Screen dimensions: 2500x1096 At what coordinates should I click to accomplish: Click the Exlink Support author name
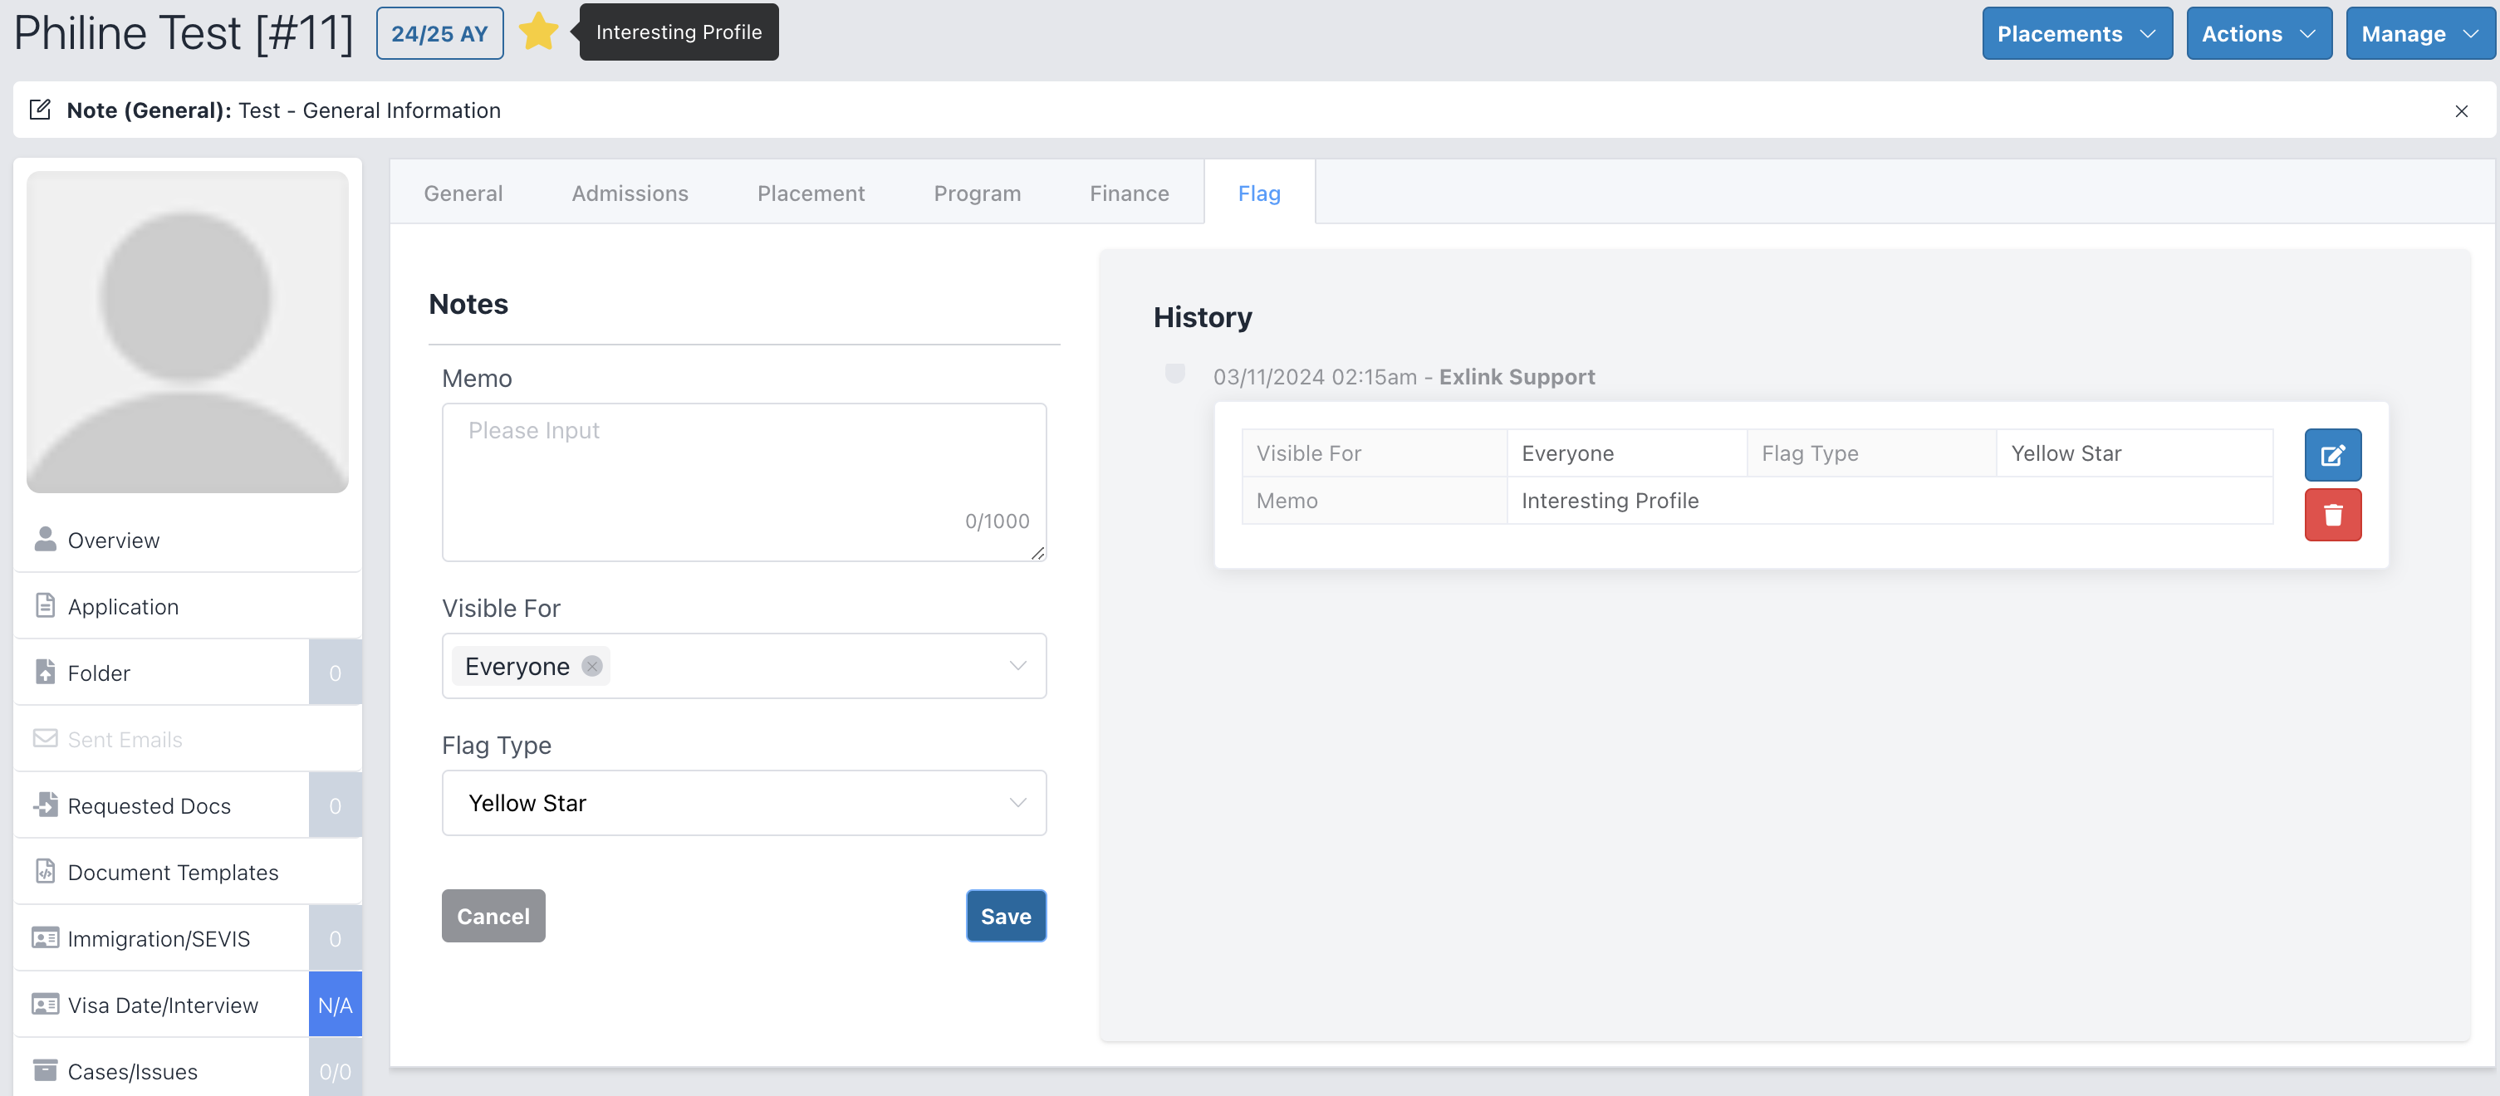click(x=1516, y=376)
